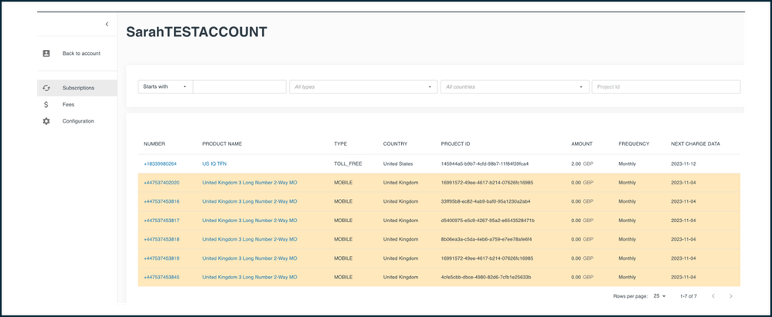Open number +447537453845 link
This screenshot has width=772, height=317.
pos(162,277)
